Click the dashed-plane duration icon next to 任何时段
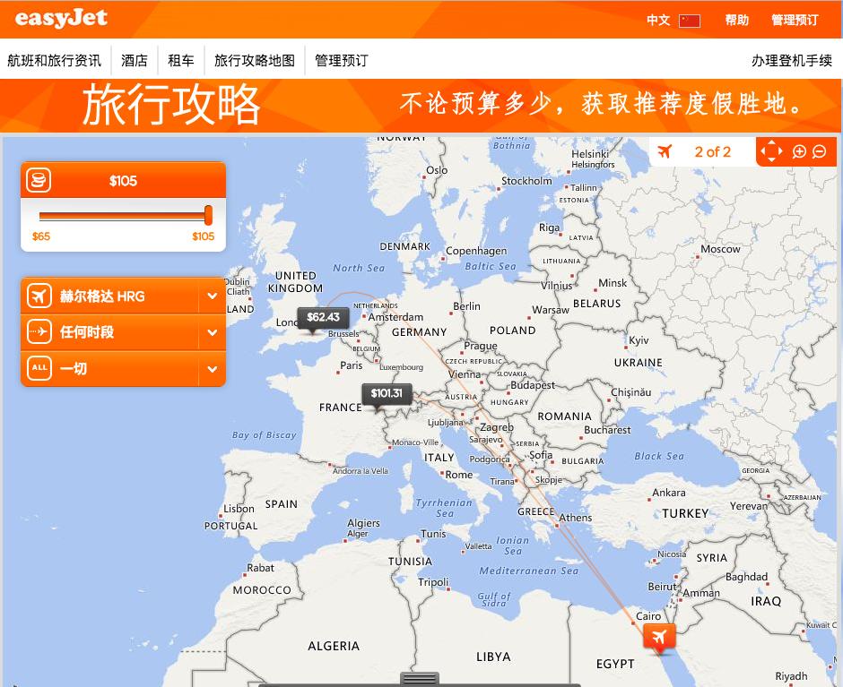843x687 pixels. pyautogui.click(x=38, y=331)
